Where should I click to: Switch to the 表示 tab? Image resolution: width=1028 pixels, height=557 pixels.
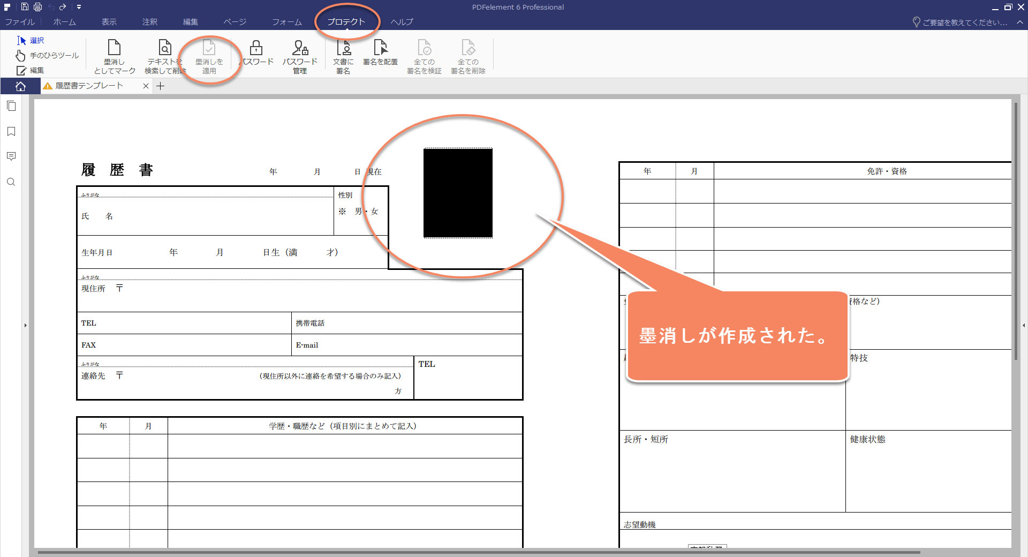pos(109,22)
